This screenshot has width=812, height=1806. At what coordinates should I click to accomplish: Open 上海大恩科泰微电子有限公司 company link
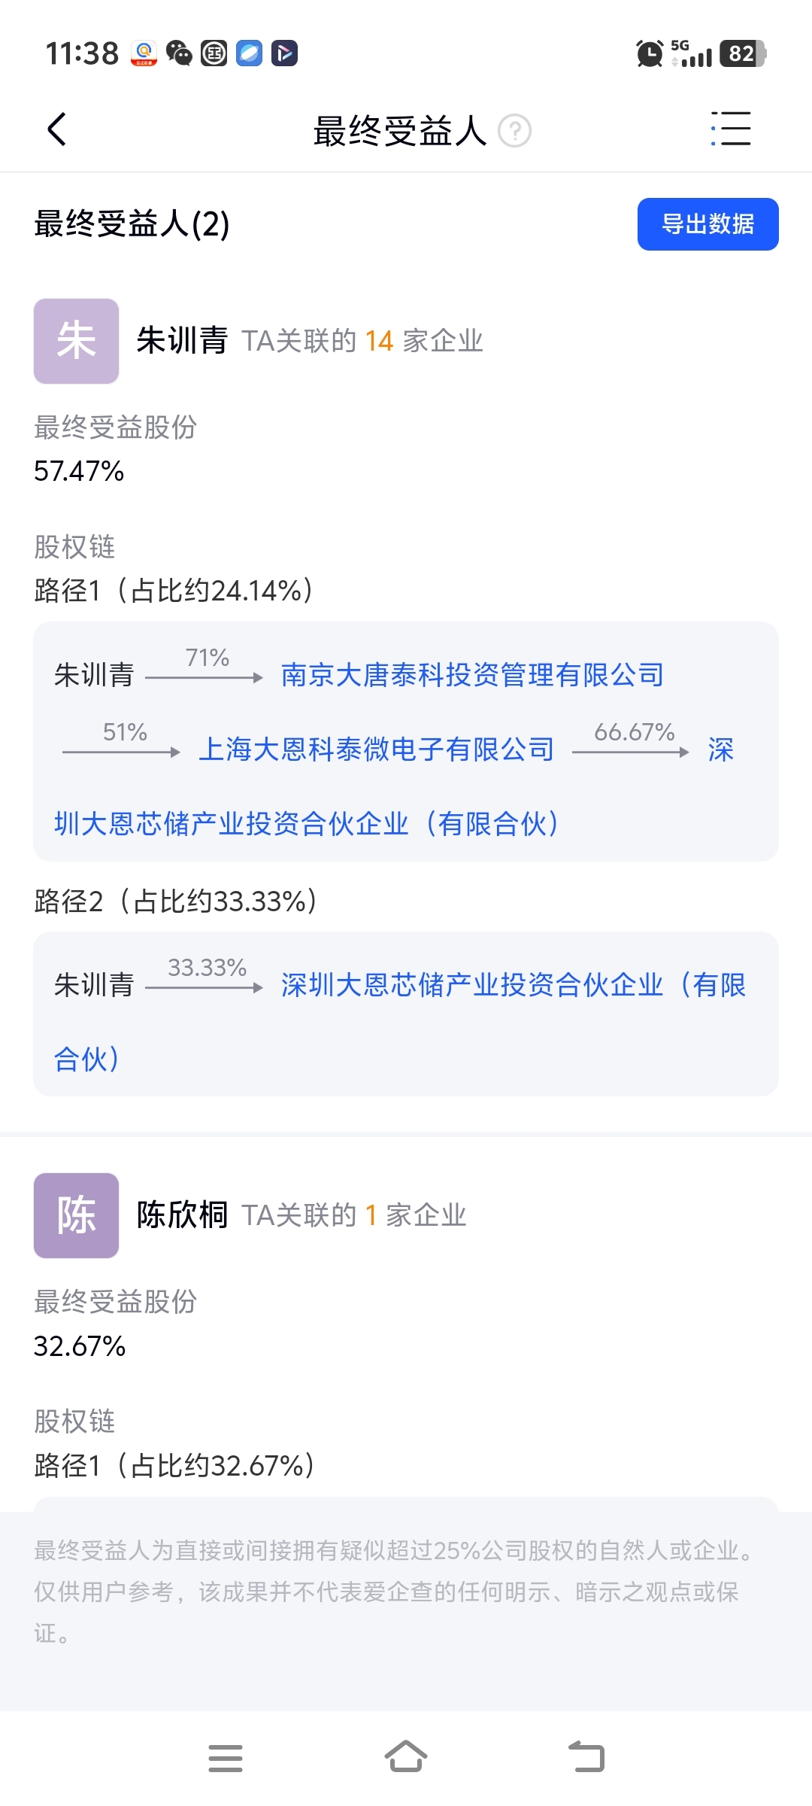coord(376,749)
